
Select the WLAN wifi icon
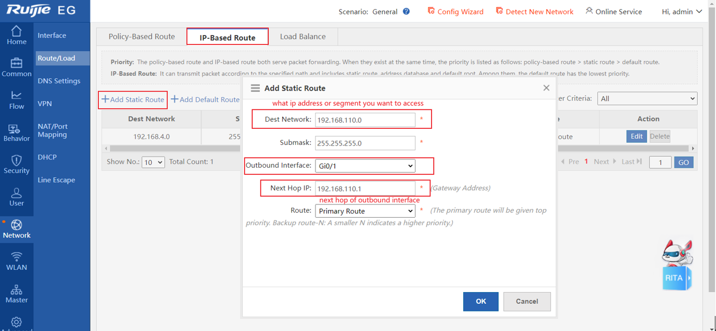click(x=17, y=257)
